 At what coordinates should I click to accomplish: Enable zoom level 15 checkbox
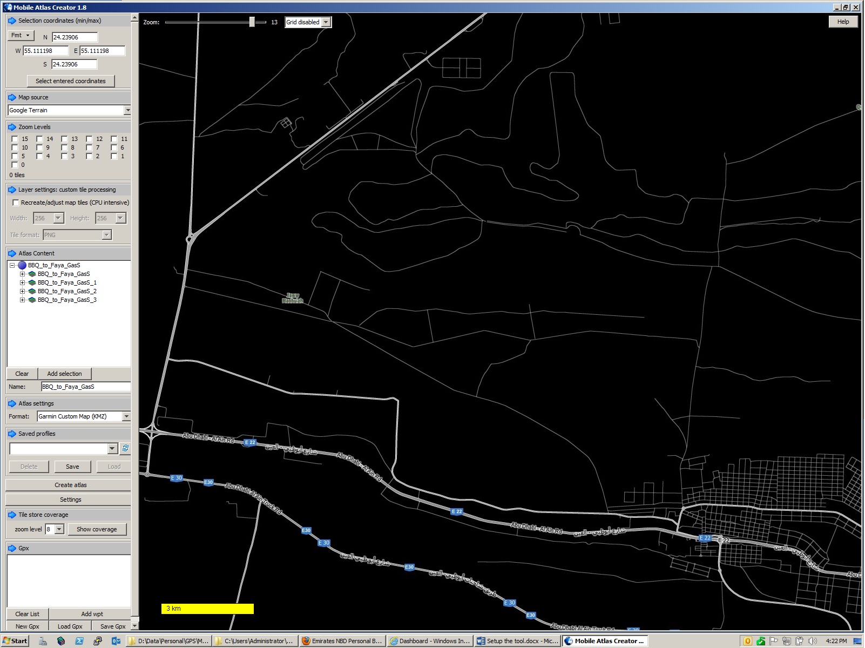[15, 139]
